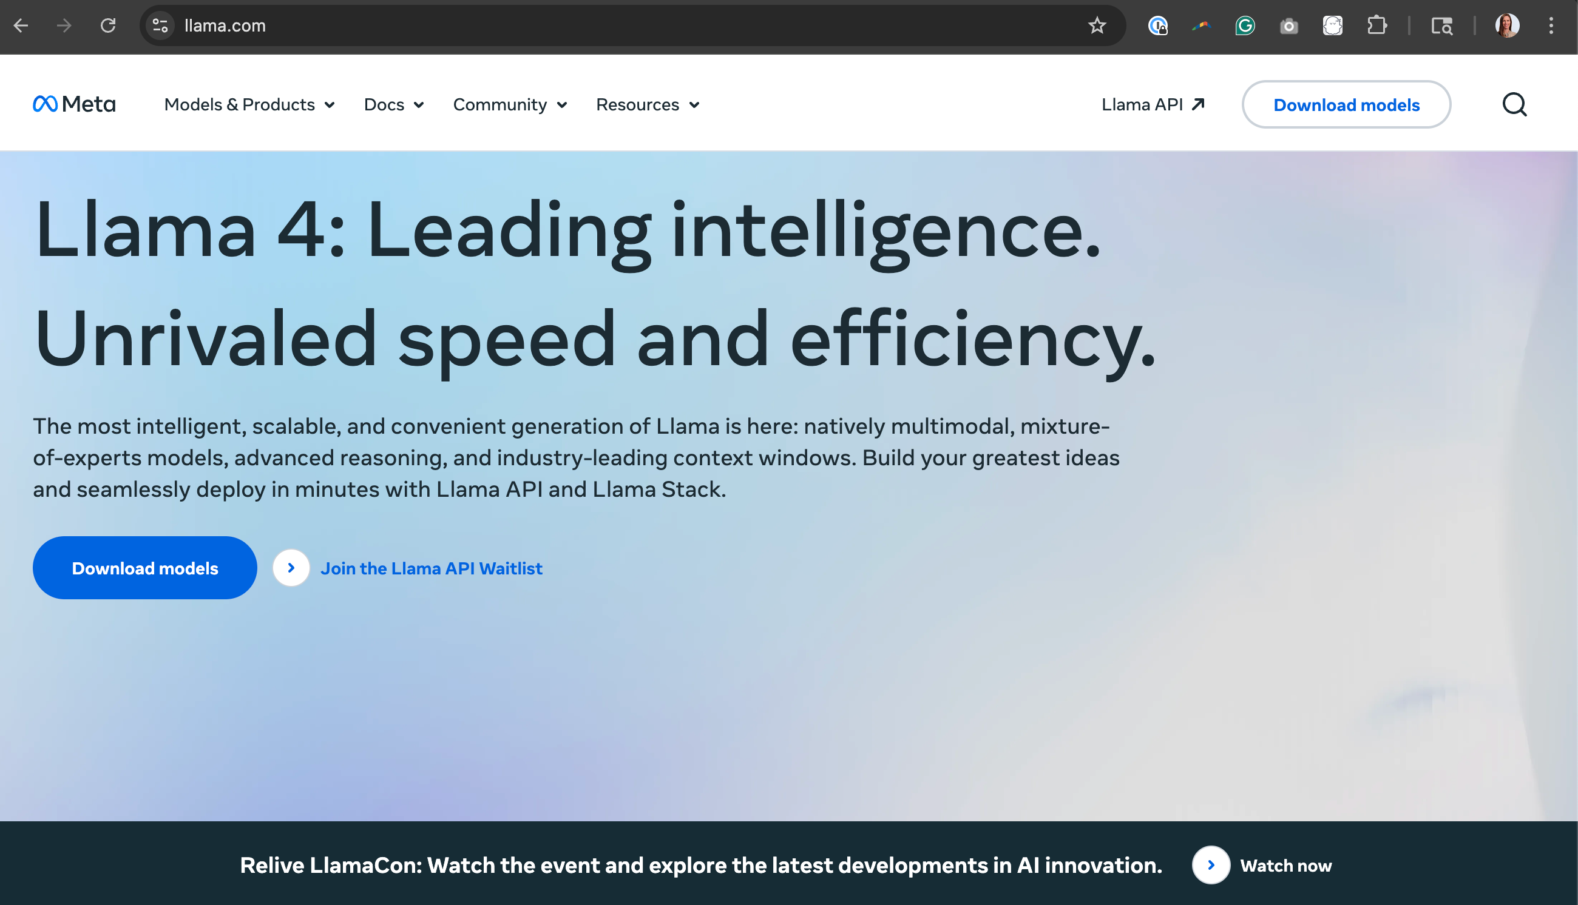Click the blue Download models hero button
The width and height of the screenshot is (1578, 905).
click(145, 568)
